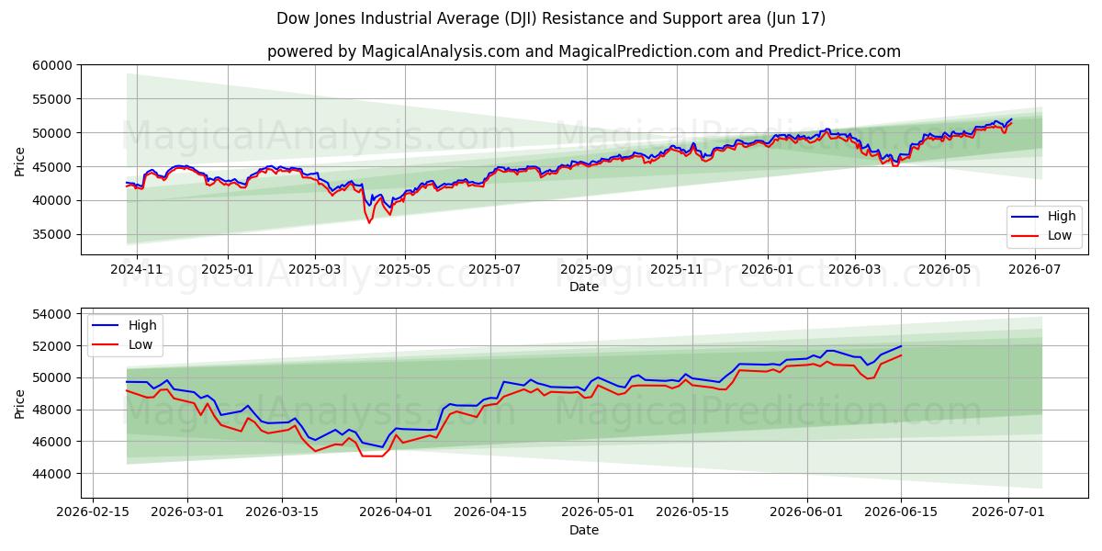
Task: Click the 2026-04-01 date tick label
Action: pos(397,512)
